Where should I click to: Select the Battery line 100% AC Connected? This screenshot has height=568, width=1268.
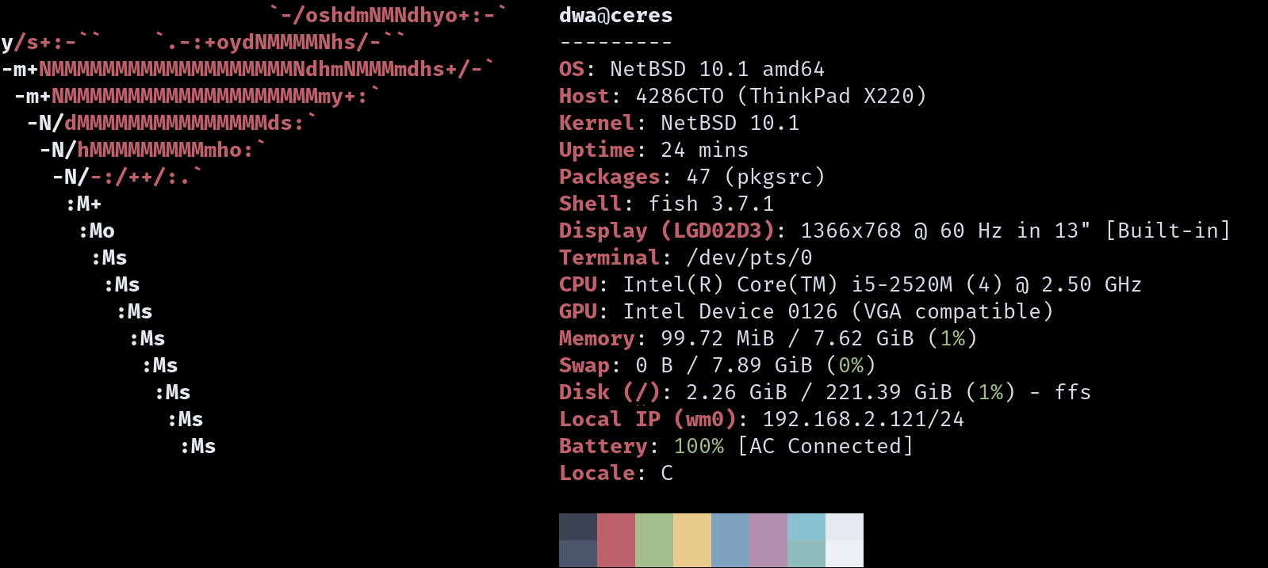pyautogui.click(x=736, y=447)
